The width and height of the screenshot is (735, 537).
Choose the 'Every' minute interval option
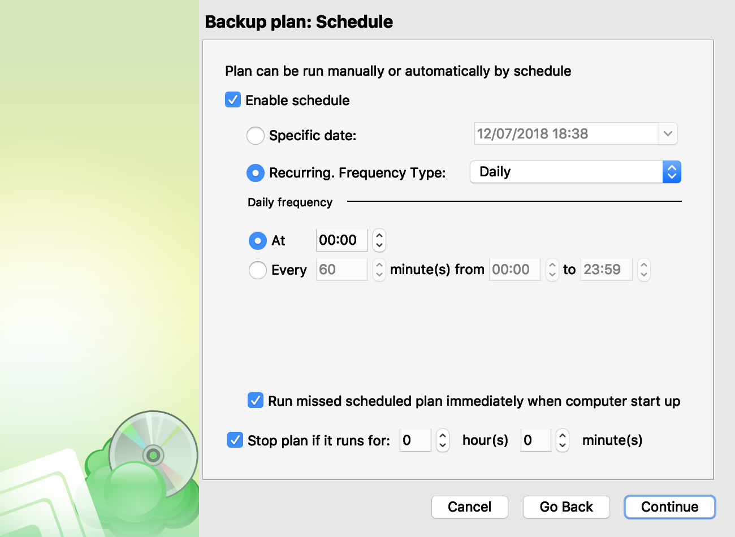tap(258, 270)
